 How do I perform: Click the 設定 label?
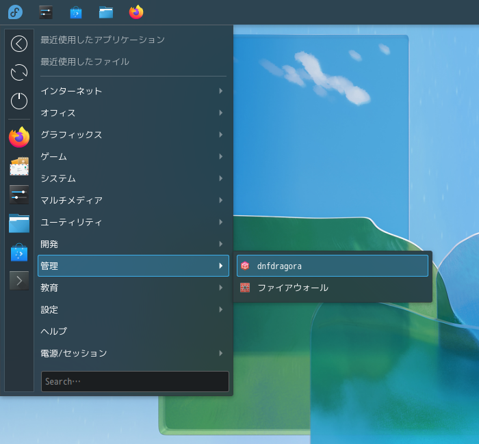click(x=49, y=309)
